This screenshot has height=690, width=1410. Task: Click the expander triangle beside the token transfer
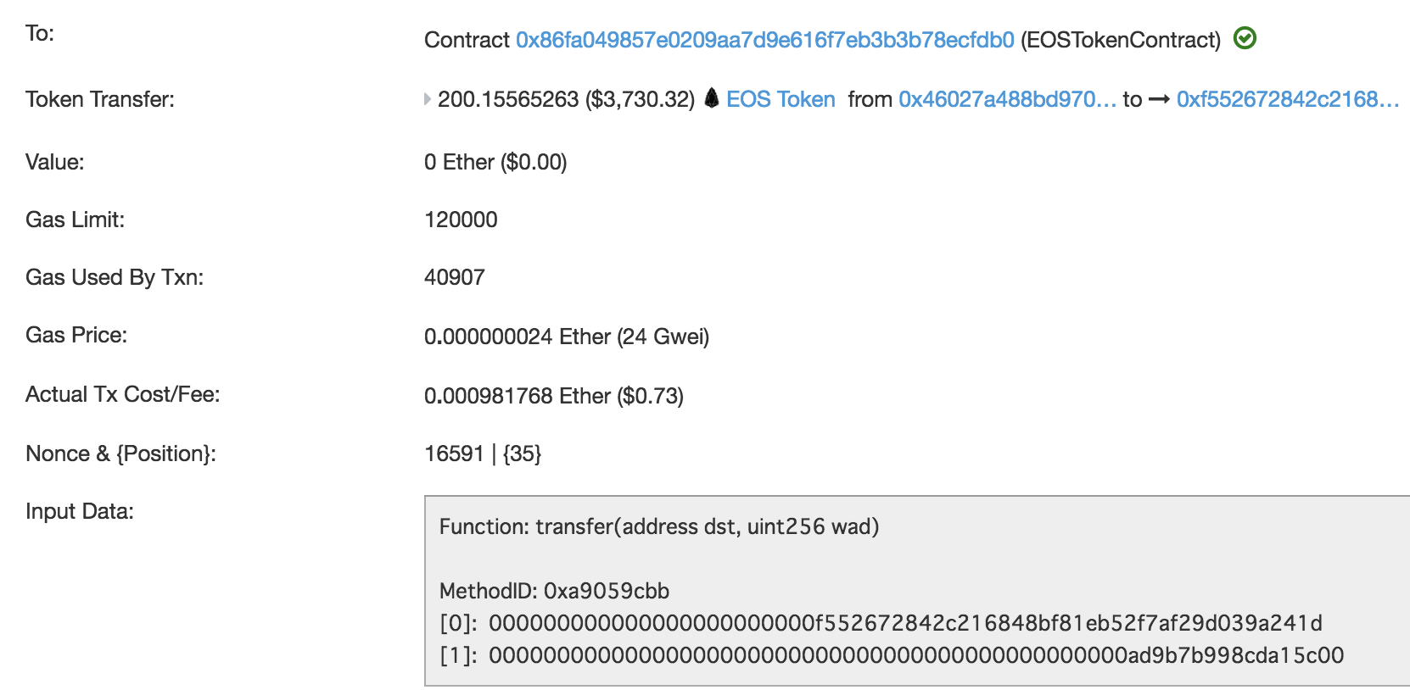[426, 99]
